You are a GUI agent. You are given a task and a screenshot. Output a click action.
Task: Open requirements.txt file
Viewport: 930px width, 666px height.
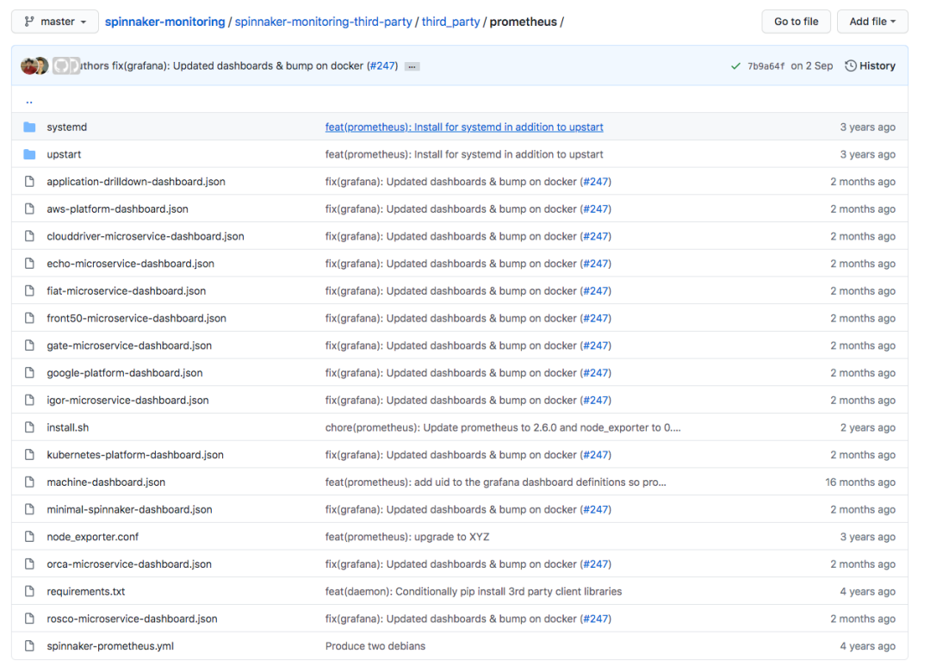(x=86, y=591)
